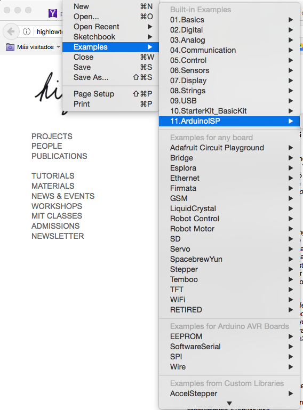
Task: Choose Open... in the File menu
Action: coord(110,17)
